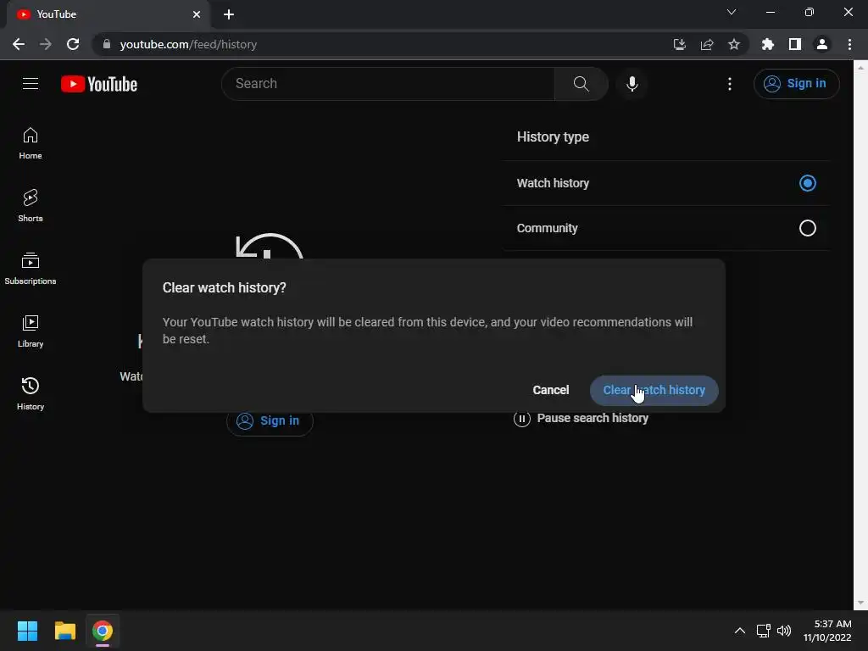Open File Explorer from taskbar
Viewport: 868px width, 651px height.
tap(64, 631)
